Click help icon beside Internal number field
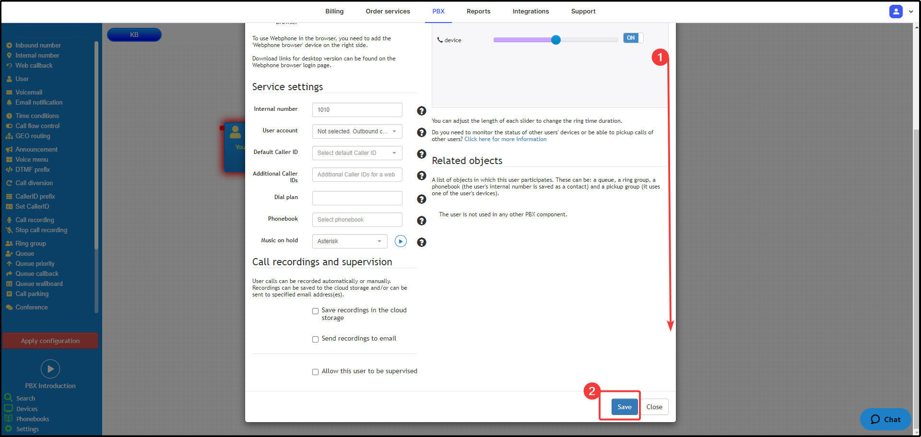Image resolution: width=921 pixels, height=437 pixels. point(421,111)
